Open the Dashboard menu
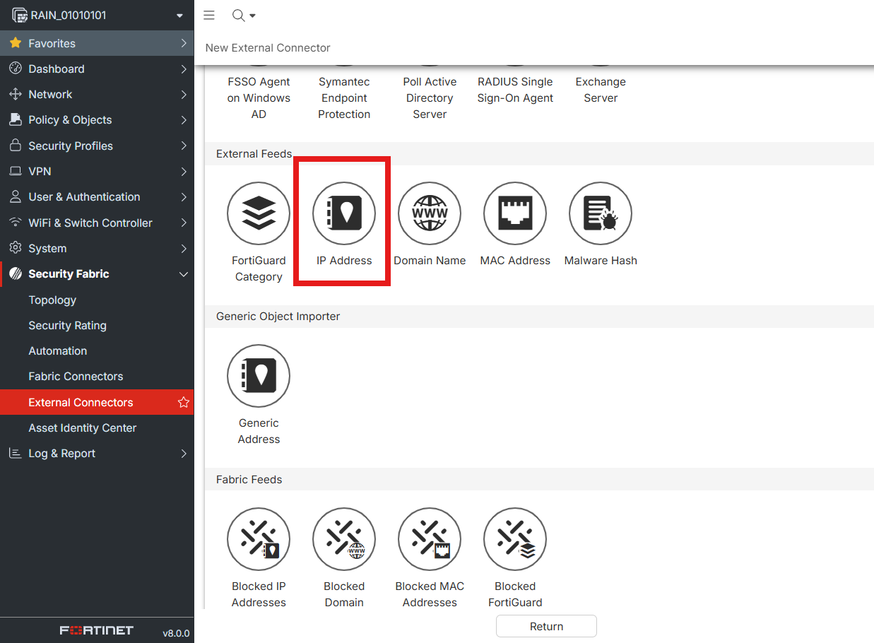Screen dimensions: 874x643 [x=97, y=69]
